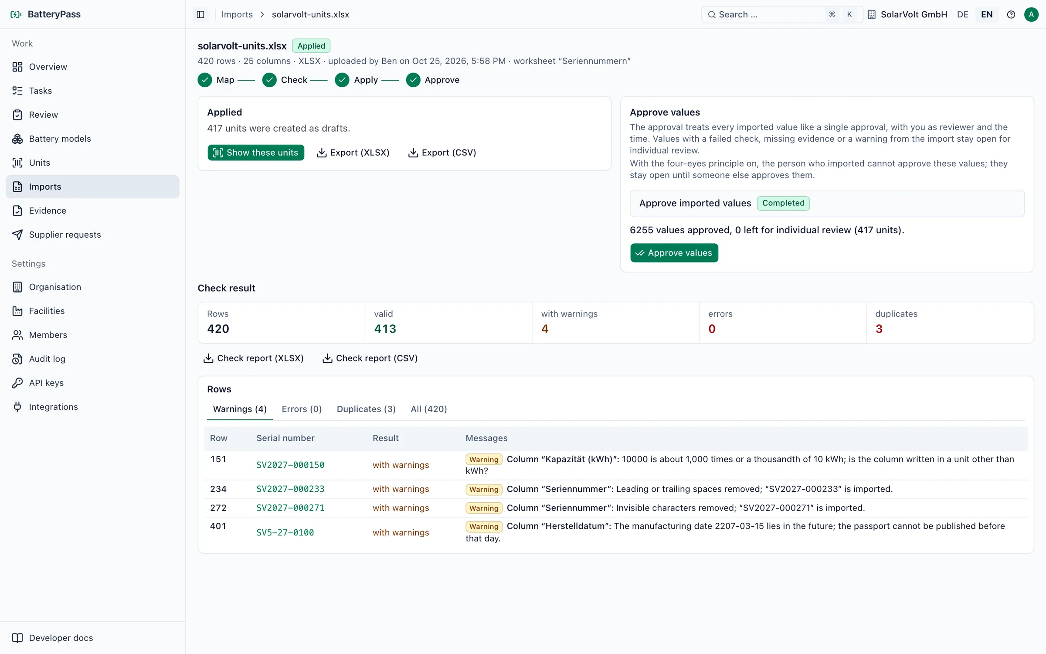
Task: Open Battery models
Action: tap(92, 139)
